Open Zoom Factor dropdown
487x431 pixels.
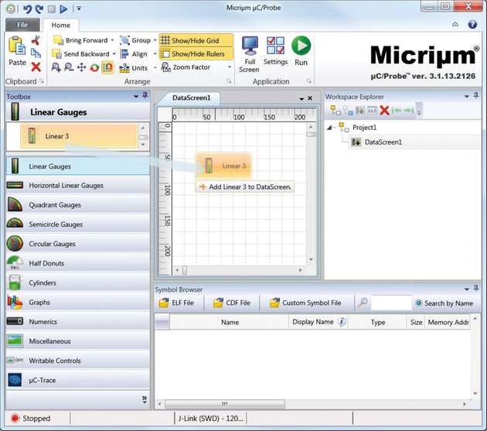(x=230, y=67)
